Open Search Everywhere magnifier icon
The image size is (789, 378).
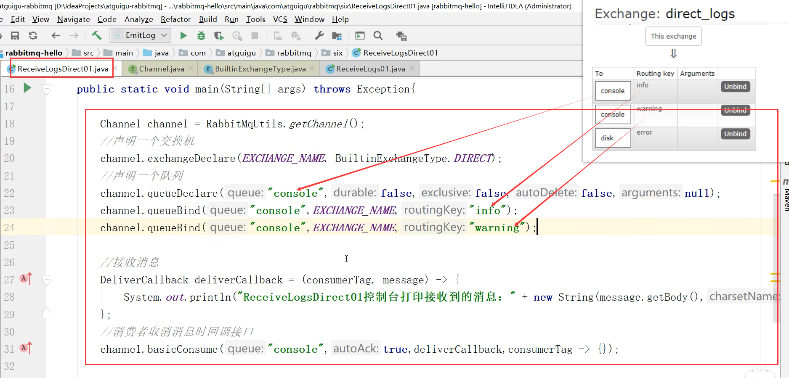pos(378,36)
